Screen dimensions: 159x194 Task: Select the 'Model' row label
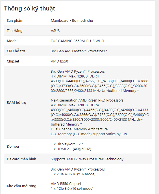12,41
